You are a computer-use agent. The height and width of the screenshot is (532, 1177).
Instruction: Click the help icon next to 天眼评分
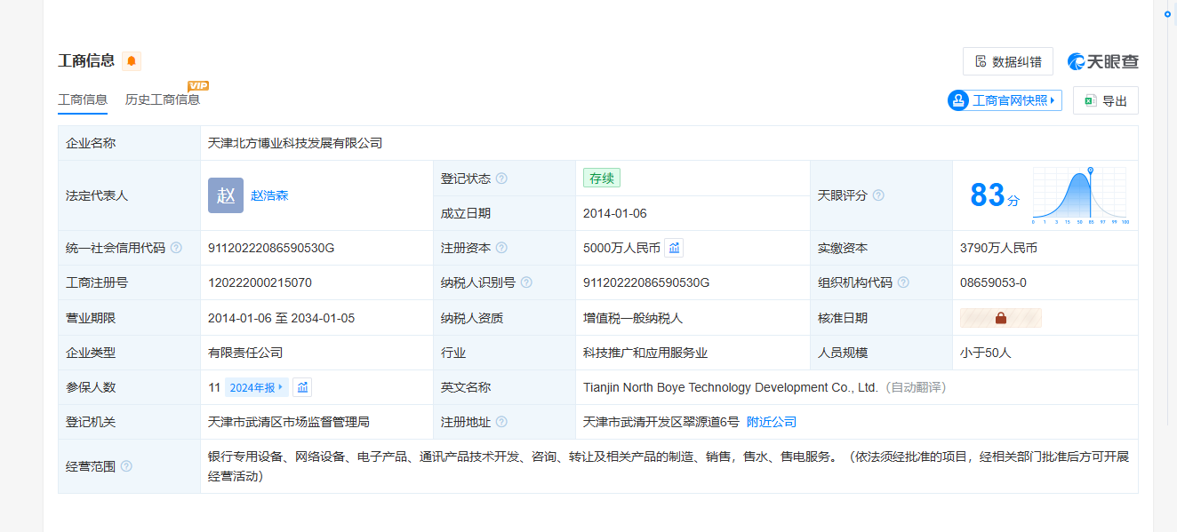(x=878, y=195)
